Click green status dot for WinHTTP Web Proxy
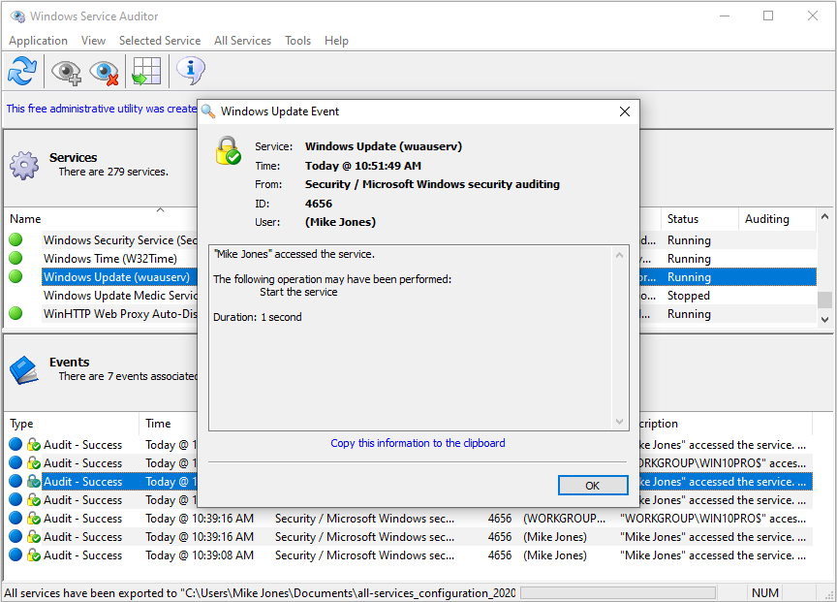Screen dimensions: 837x602 (x=16, y=313)
